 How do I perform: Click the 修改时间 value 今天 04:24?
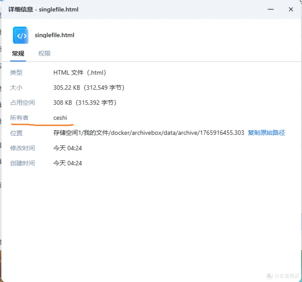[x=68, y=148]
